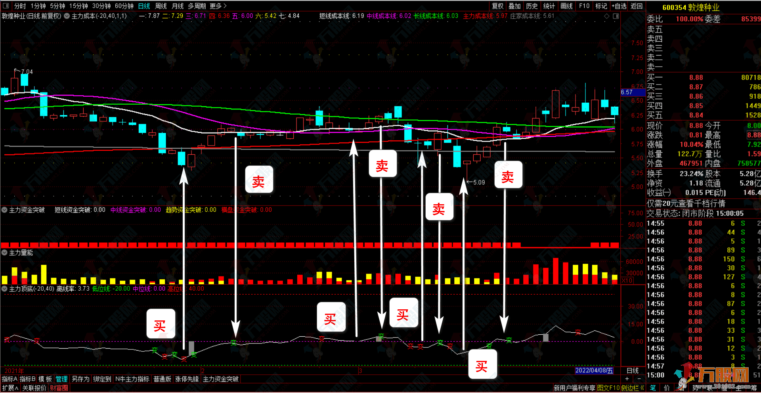Open the 主力资金突破 indicator dropdown circle

click(x=4, y=210)
